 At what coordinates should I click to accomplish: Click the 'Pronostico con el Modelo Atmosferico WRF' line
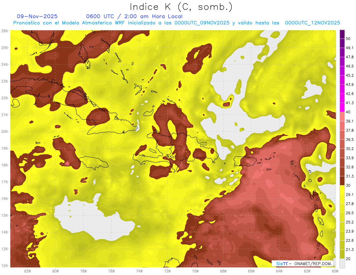point(177,23)
